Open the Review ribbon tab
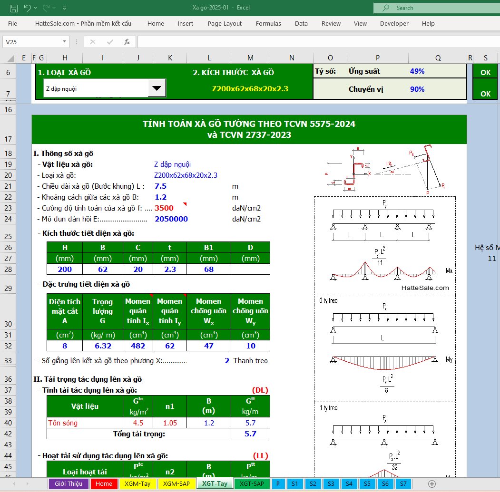This screenshot has width=500, height=492. (x=331, y=24)
